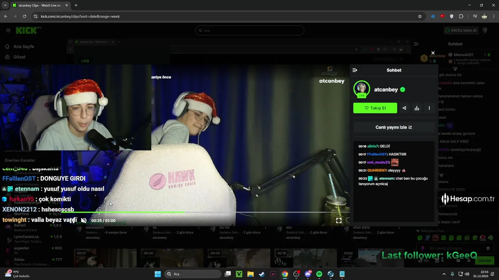Open Gözat in the sidebar
The image size is (499, 280).
coord(19,57)
